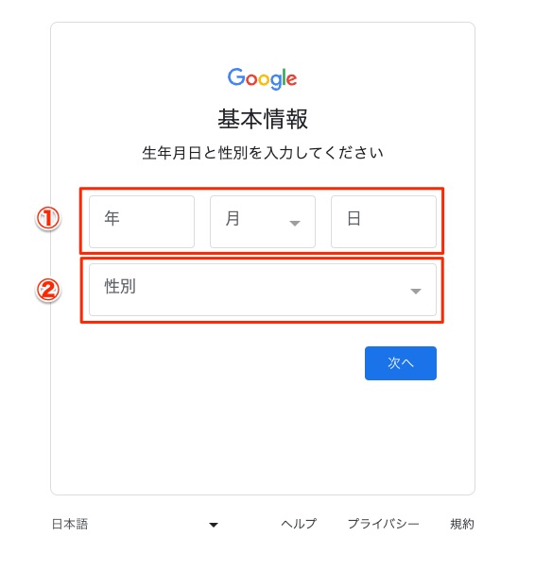Click the red circled ① marker
This screenshot has height=570, width=535.
pyautogui.click(x=47, y=218)
